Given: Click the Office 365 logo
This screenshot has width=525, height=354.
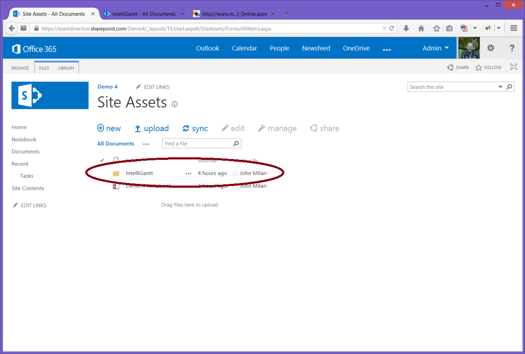Looking at the screenshot, I should tap(34, 49).
